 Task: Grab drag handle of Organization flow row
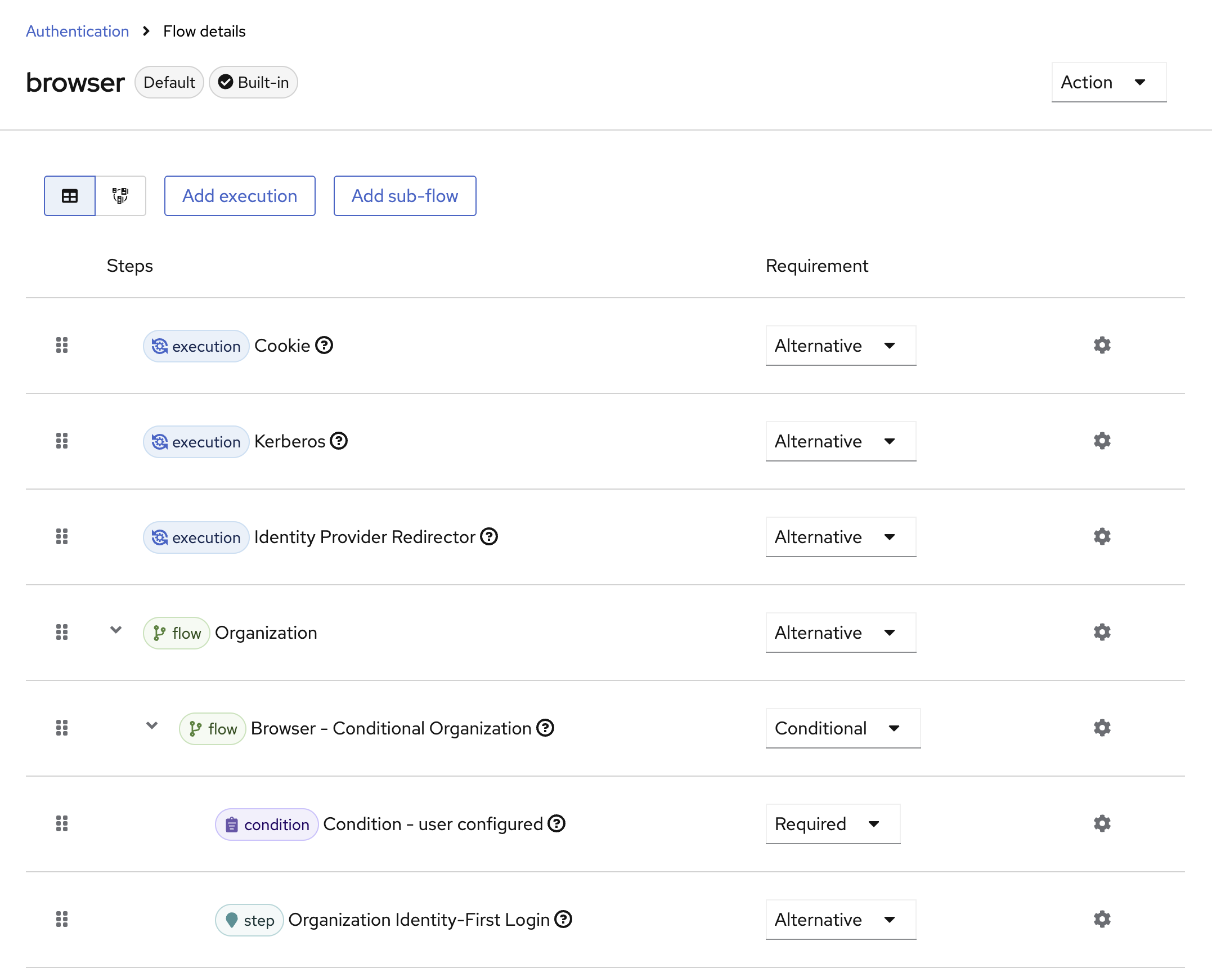(62, 632)
